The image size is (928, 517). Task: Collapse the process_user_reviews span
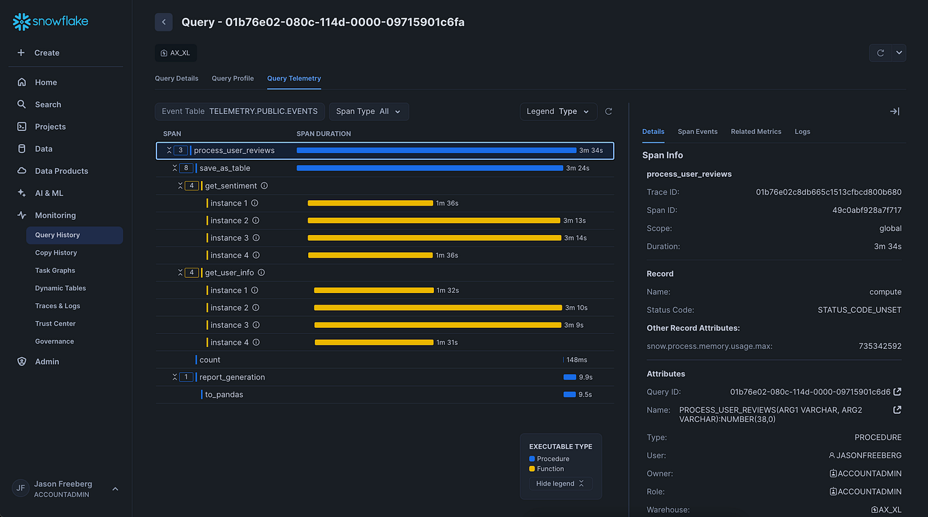coord(168,150)
